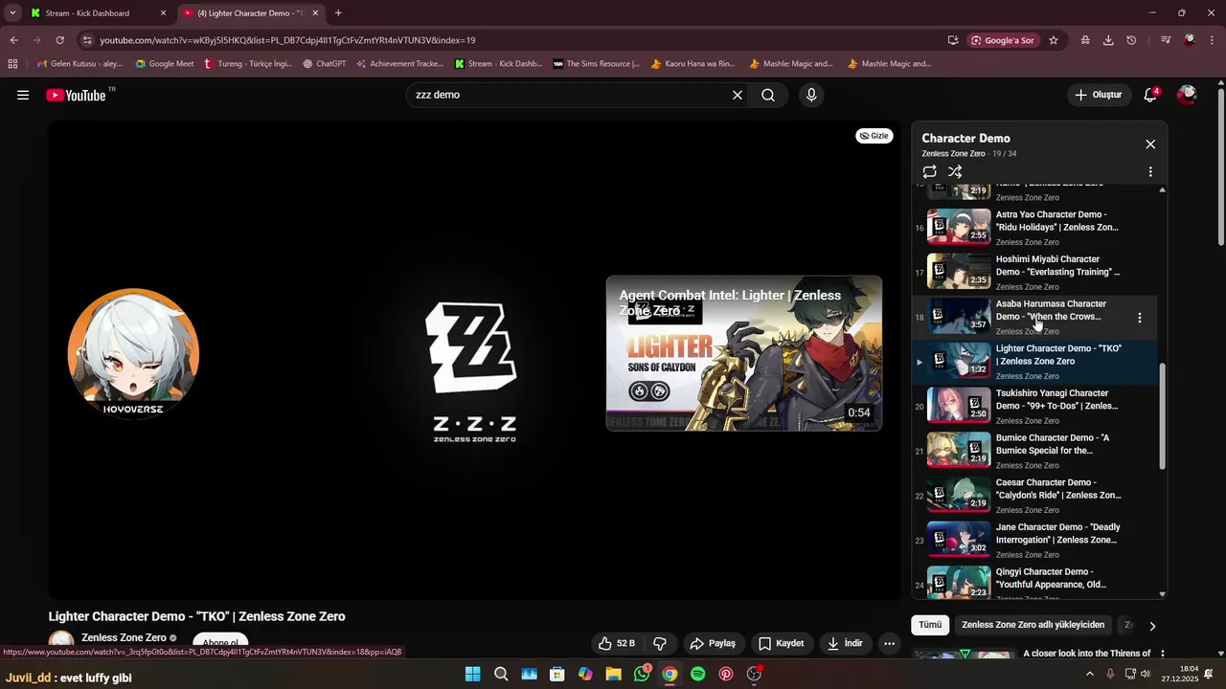
Task: Open YouTube notifications bell
Action: (x=1151, y=95)
